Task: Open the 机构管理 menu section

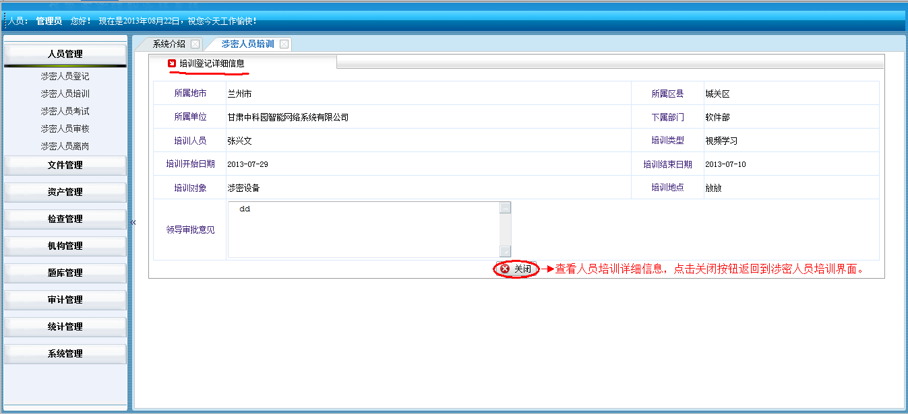Action: (x=65, y=246)
